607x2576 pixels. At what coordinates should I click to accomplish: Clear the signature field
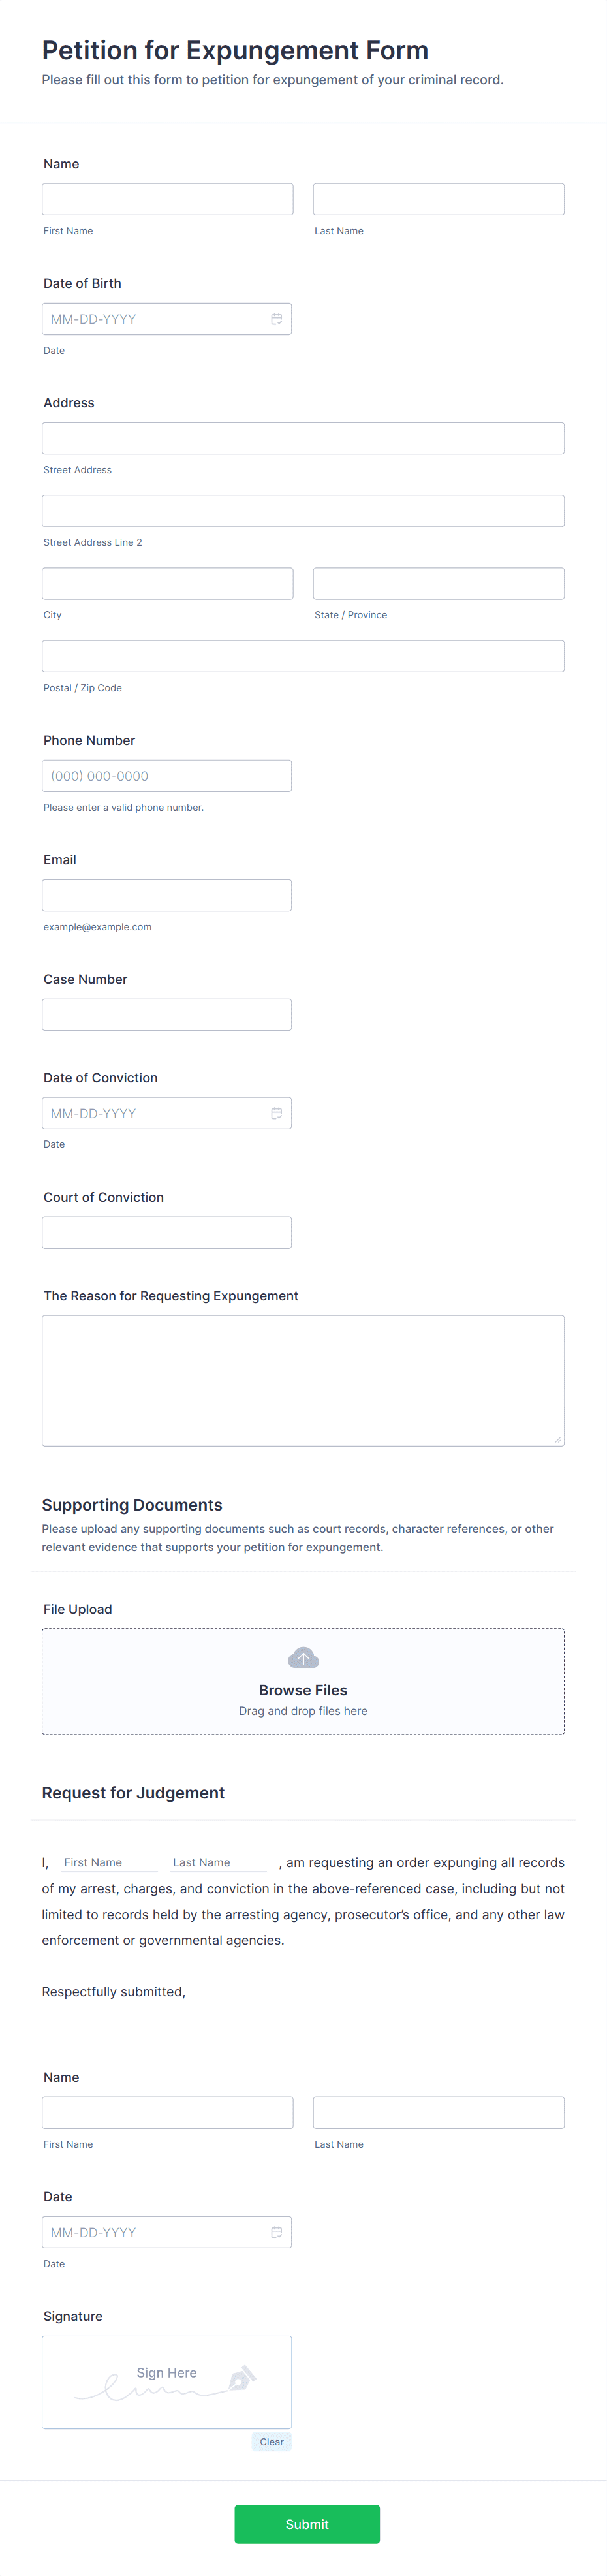(x=271, y=2441)
